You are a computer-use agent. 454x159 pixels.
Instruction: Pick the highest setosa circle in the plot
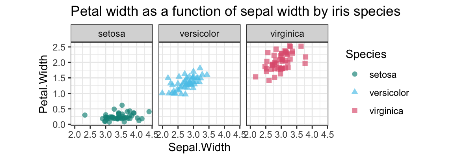tap(122, 105)
